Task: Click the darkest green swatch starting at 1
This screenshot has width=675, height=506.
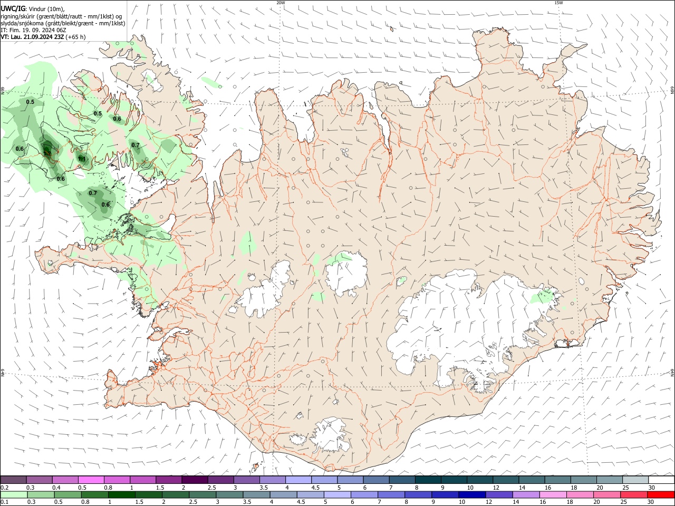Action: tap(122, 495)
